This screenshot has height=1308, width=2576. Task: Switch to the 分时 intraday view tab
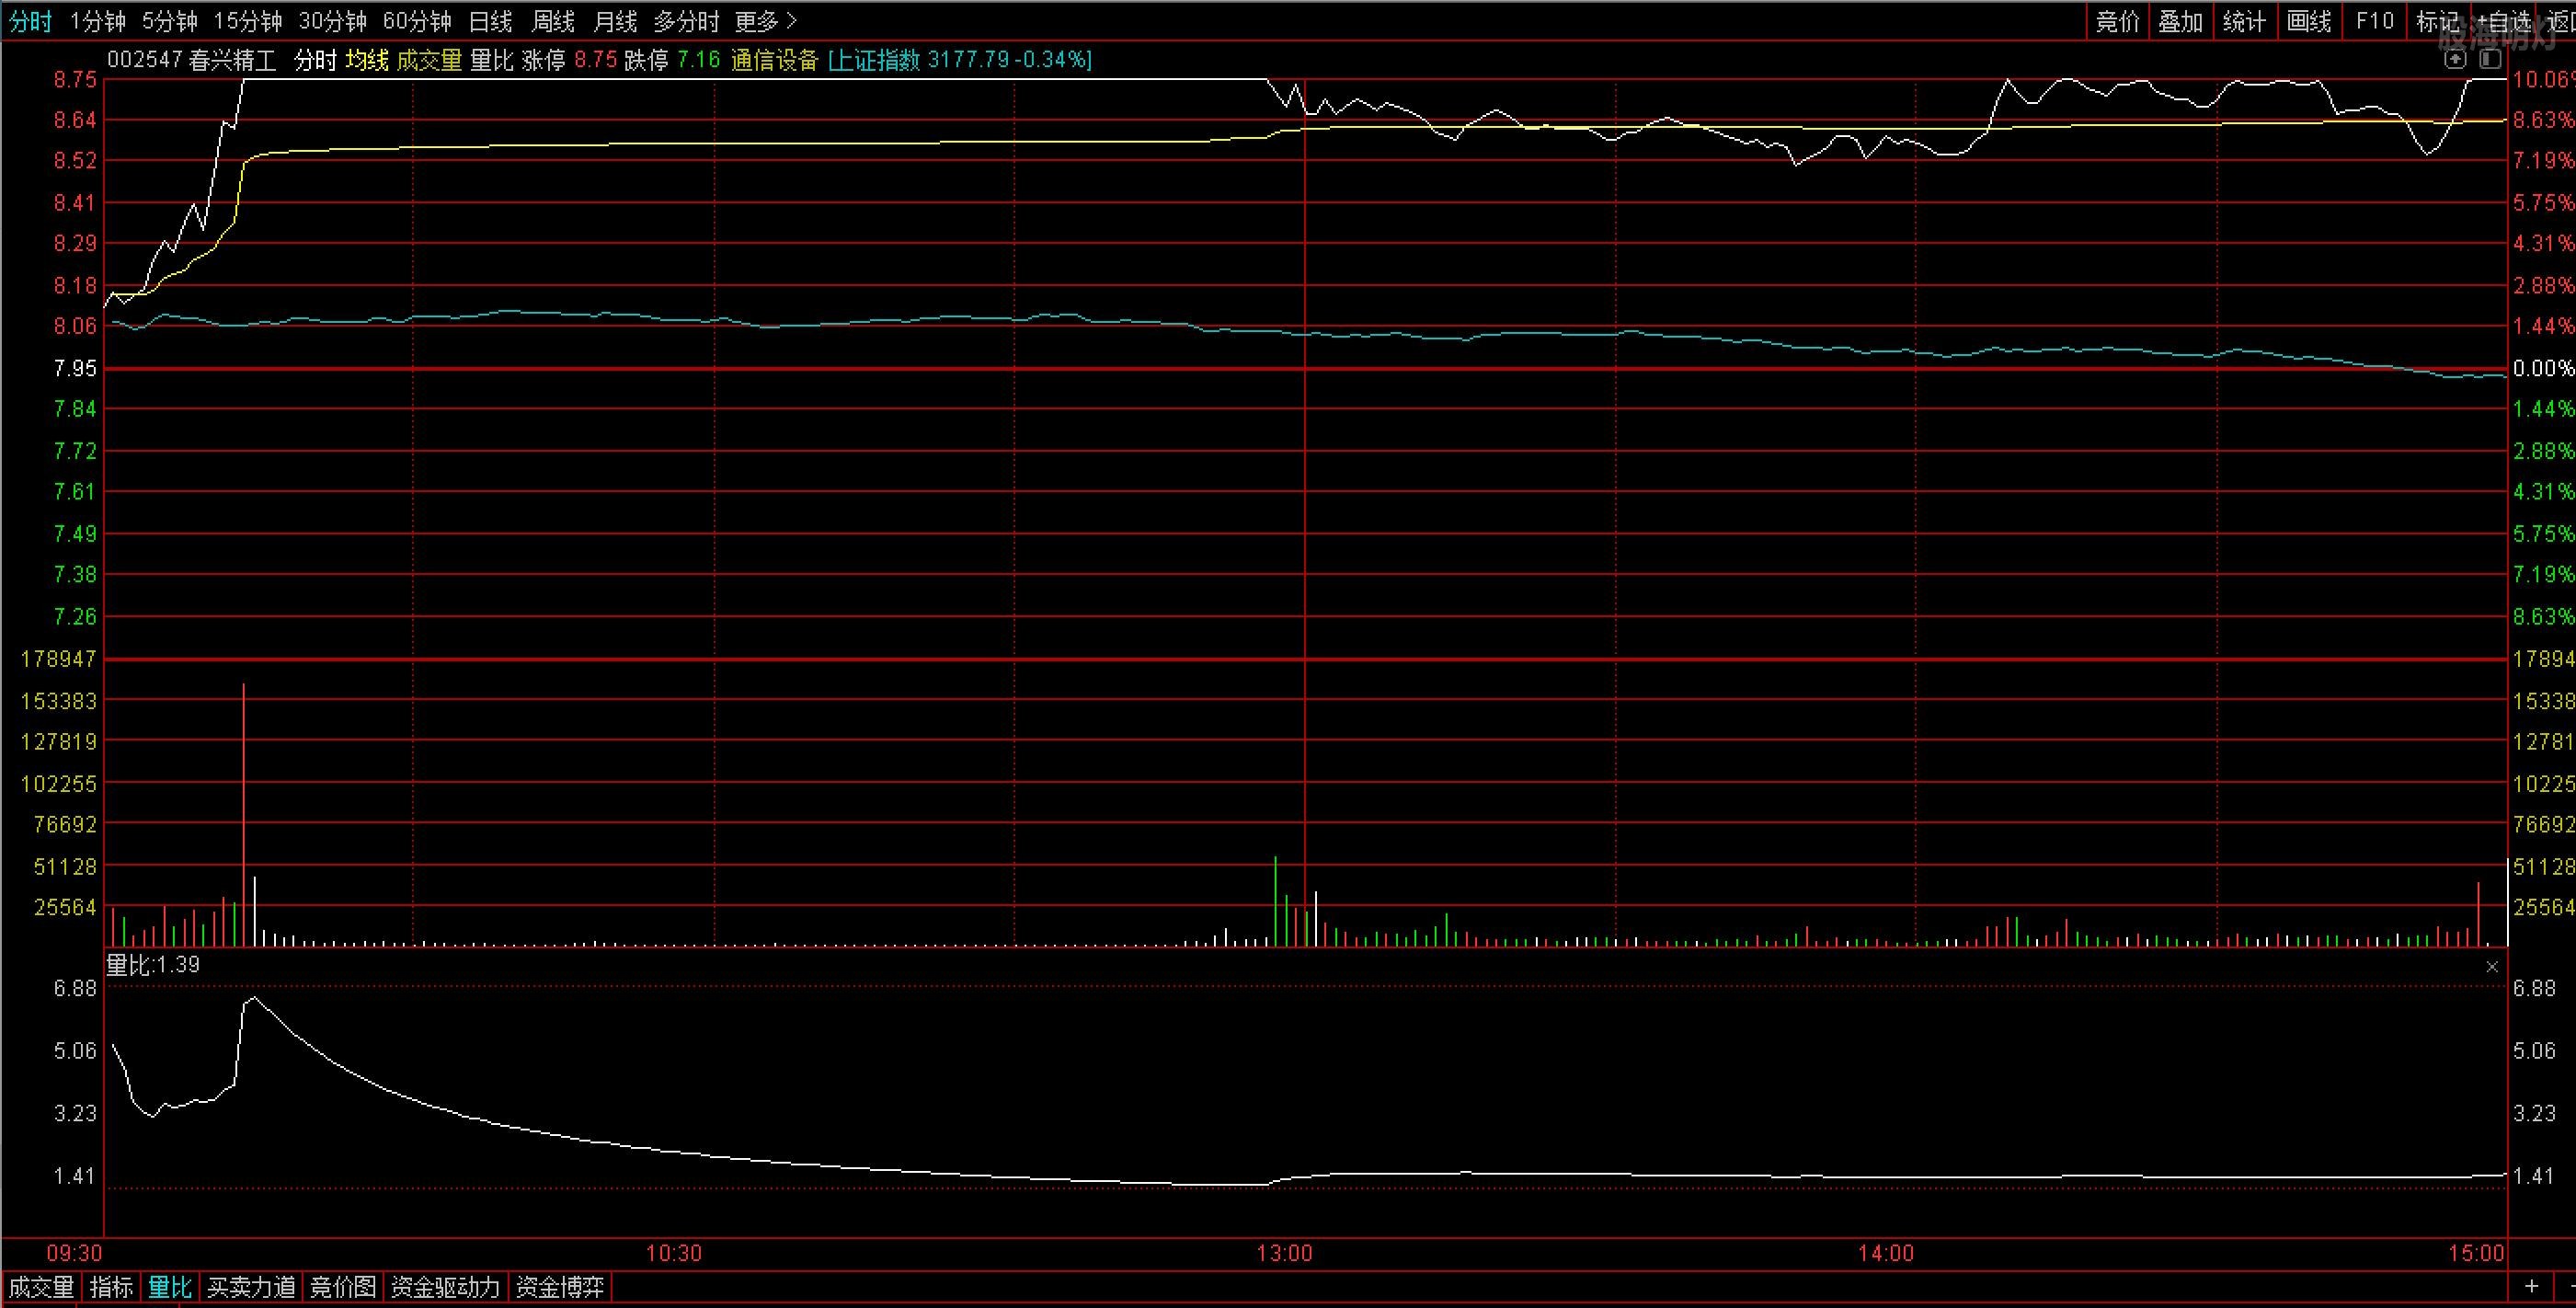(30, 21)
